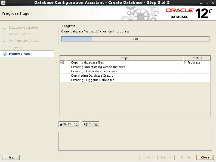The image size is (216, 162).
Task: Click the Creation Mode step bullet
Action: pyautogui.click(x=5, y=34)
